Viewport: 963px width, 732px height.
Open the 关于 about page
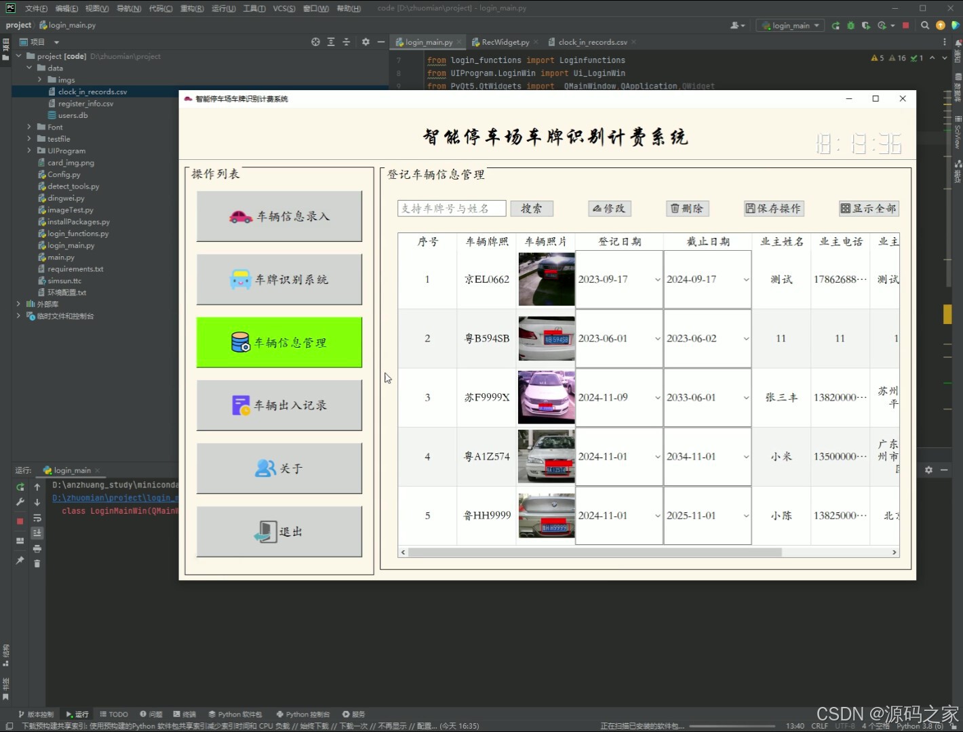279,468
